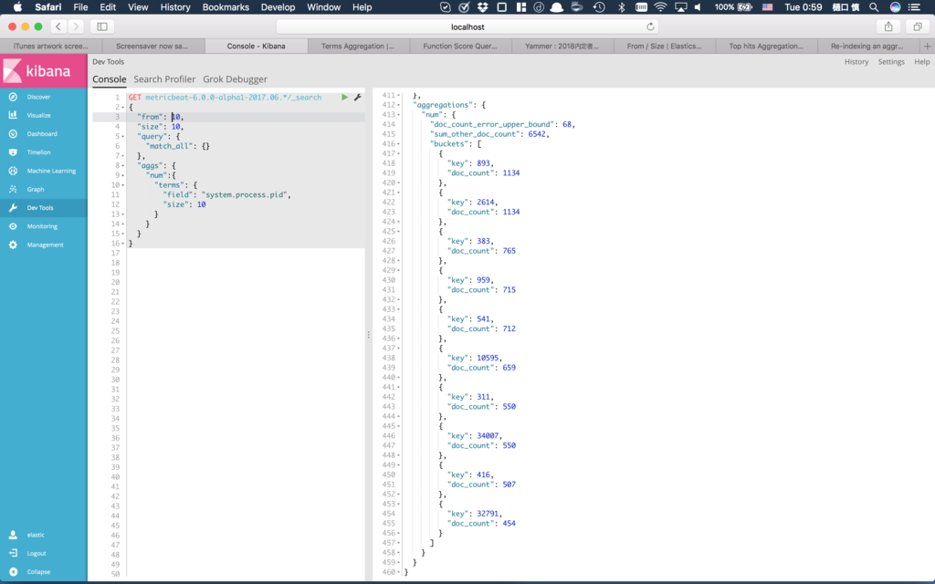Add a new Safari tab

pos(928,46)
